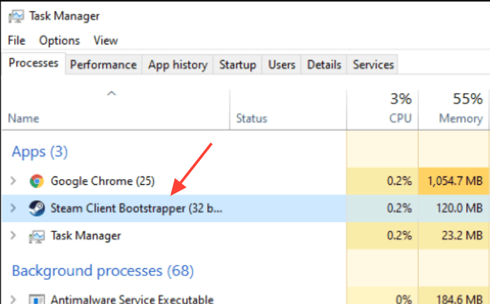Expand the Steam Client Bootstrapper group
This screenshot has width=490, height=304.
tap(13, 208)
